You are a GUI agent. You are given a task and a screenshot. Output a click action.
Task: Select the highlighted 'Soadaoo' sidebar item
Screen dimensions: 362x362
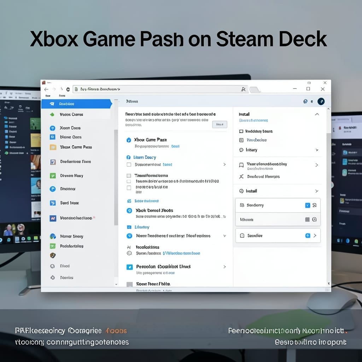click(x=76, y=104)
